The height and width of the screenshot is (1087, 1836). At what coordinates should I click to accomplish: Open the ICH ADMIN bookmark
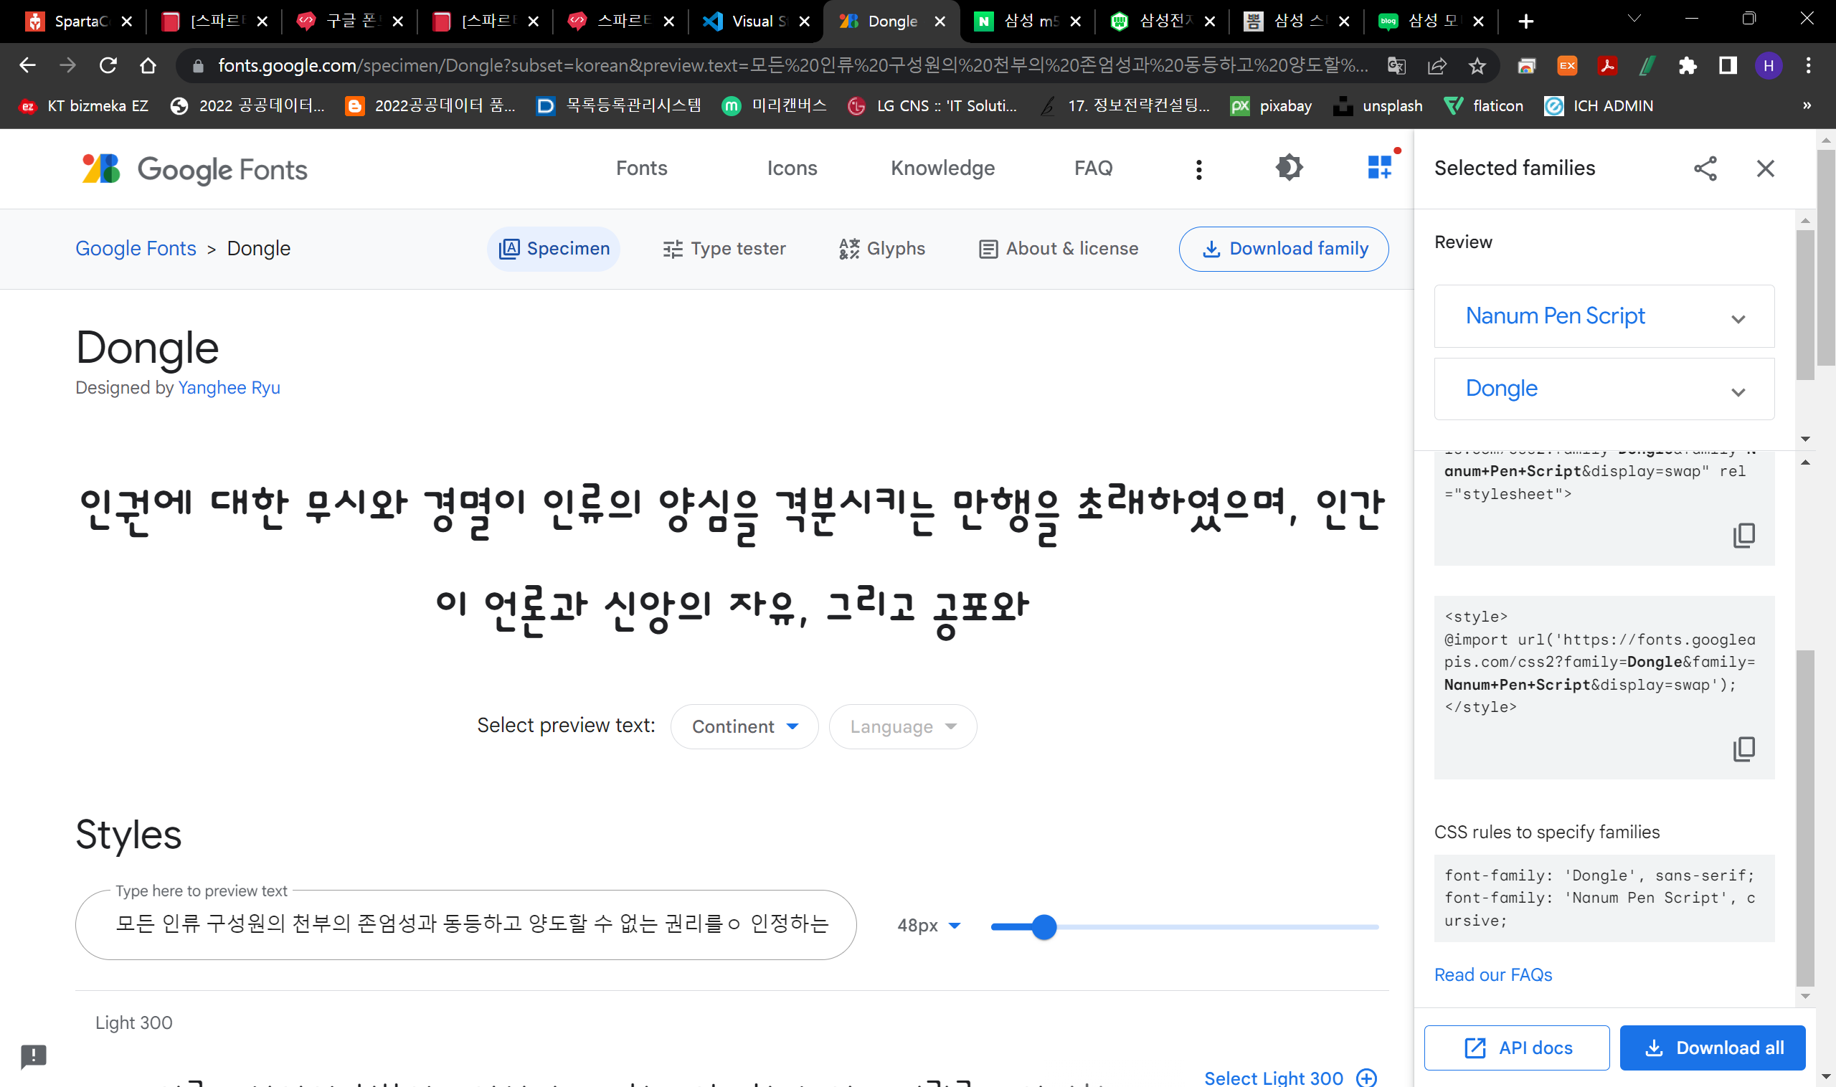point(1599,106)
